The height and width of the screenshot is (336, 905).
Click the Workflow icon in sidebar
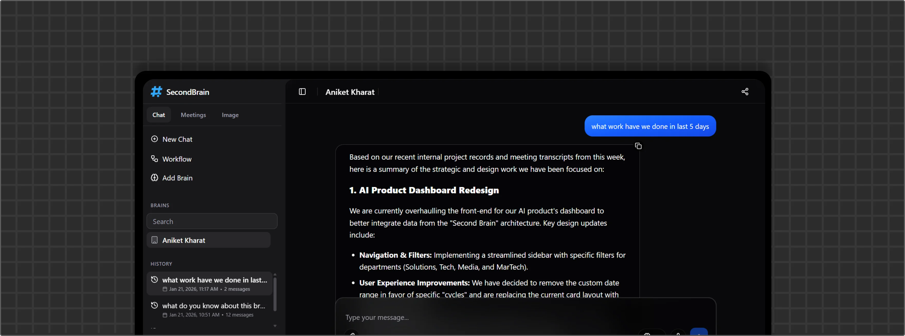pos(154,159)
